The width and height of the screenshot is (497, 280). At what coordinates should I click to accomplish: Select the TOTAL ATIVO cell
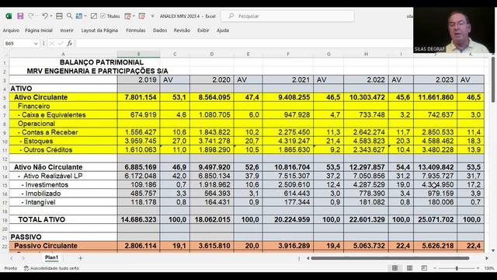(x=63, y=219)
